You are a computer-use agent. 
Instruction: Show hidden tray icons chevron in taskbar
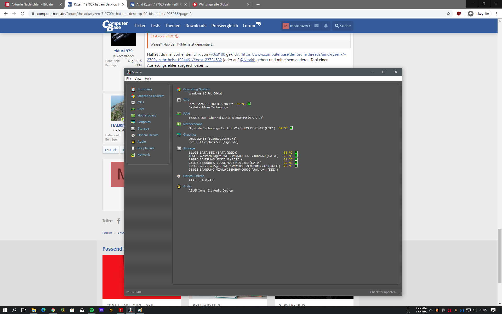coord(431,310)
